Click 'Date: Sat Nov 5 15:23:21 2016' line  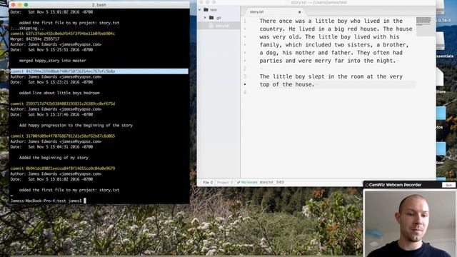pyautogui.click(x=51, y=82)
